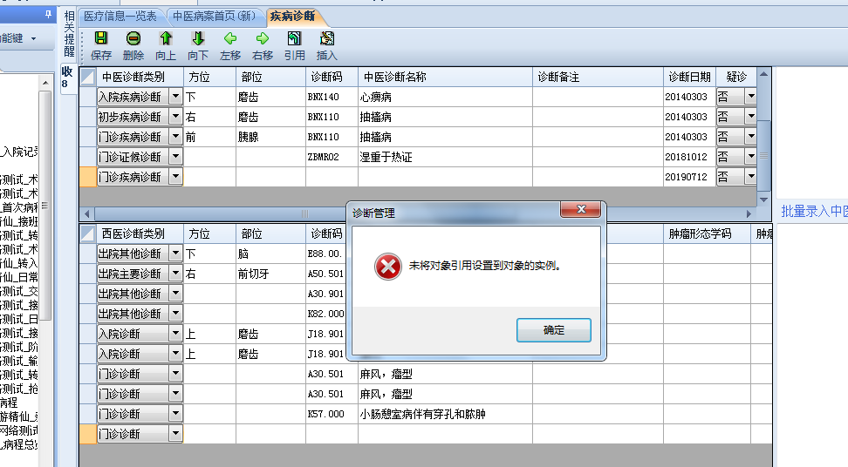Click 中医诊断类别 column header

pyautogui.click(x=140, y=77)
